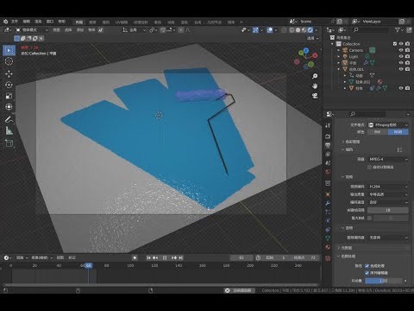Image resolution: width=414 pixels, height=311 pixels.
Task: Select the RGB color mode button
Action: coord(398,132)
